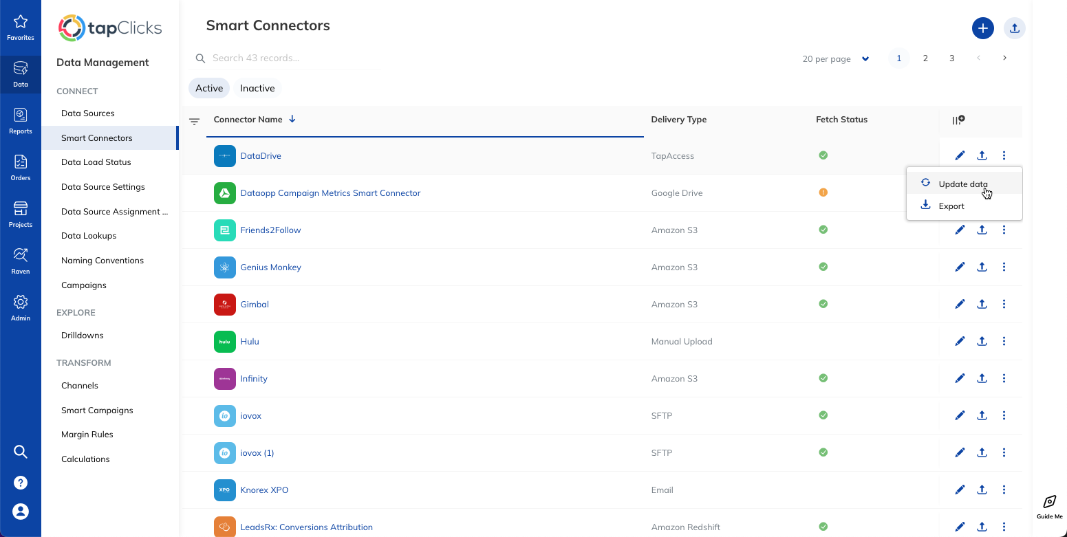The width and height of the screenshot is (1067, 537).
Task: Go to page 2
Action: coord(925,58)
